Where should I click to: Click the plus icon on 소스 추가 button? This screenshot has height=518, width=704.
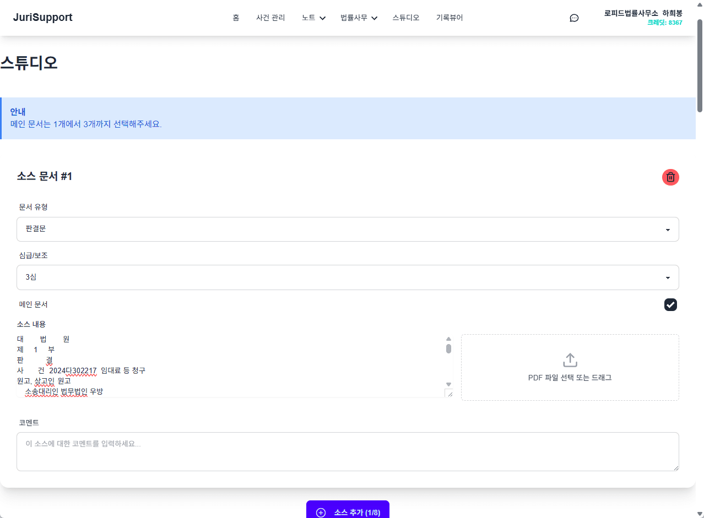pos(321,512)
